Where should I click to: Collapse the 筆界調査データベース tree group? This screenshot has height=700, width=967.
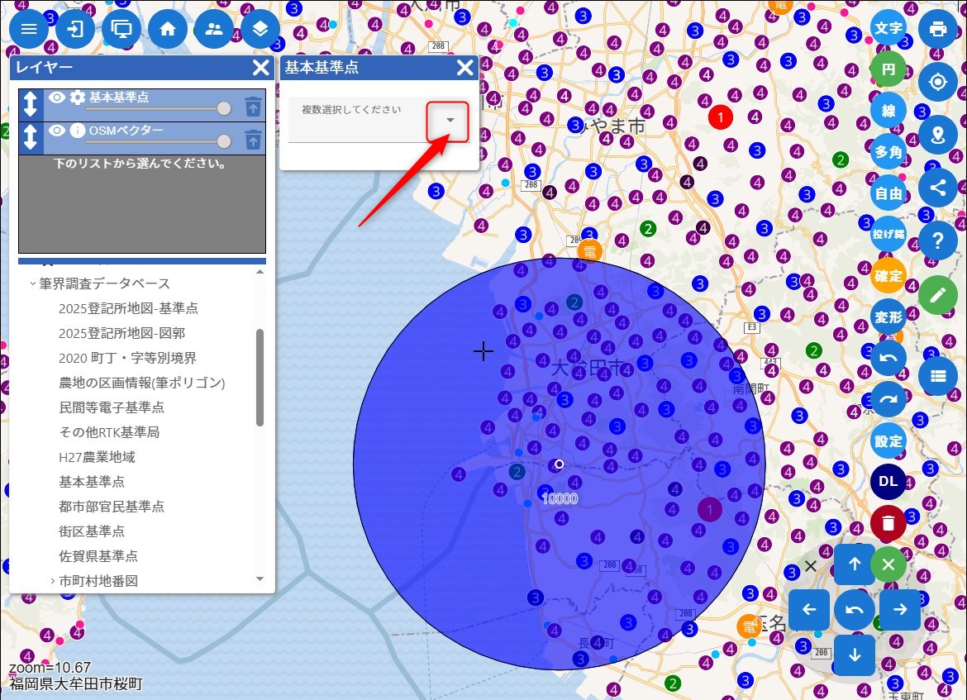[33, 283]
